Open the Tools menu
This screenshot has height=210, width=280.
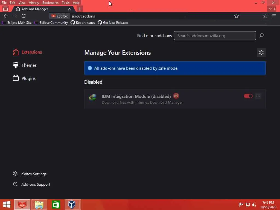pos(65,3)
